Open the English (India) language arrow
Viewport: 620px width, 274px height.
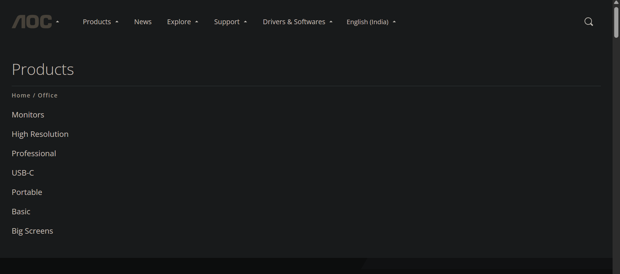394,22
